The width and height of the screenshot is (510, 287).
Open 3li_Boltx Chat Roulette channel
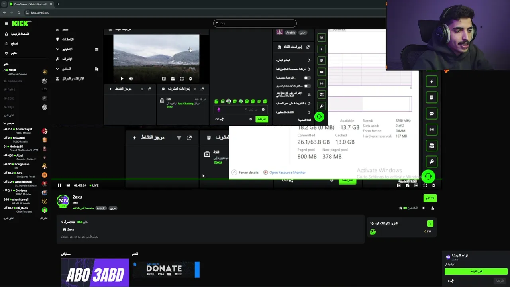coord(25,210)
